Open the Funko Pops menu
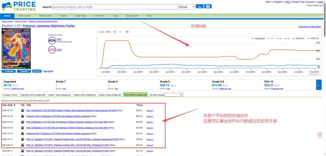326x156 pixels. click(81, 16)
